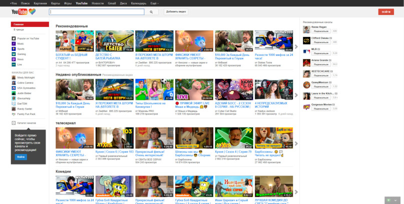Subscribe to MLB channel
404x204 pixels.
[321, 53]
